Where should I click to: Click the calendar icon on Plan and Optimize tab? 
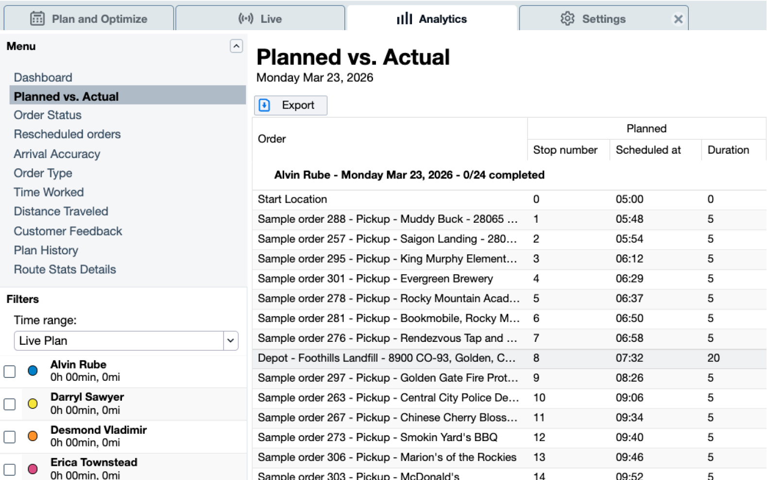(37, 18)
